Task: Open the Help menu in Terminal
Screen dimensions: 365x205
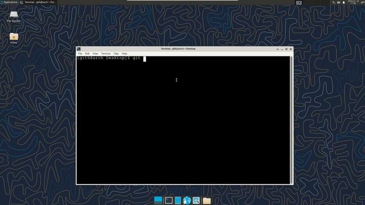Action: (x=124, y=54)
